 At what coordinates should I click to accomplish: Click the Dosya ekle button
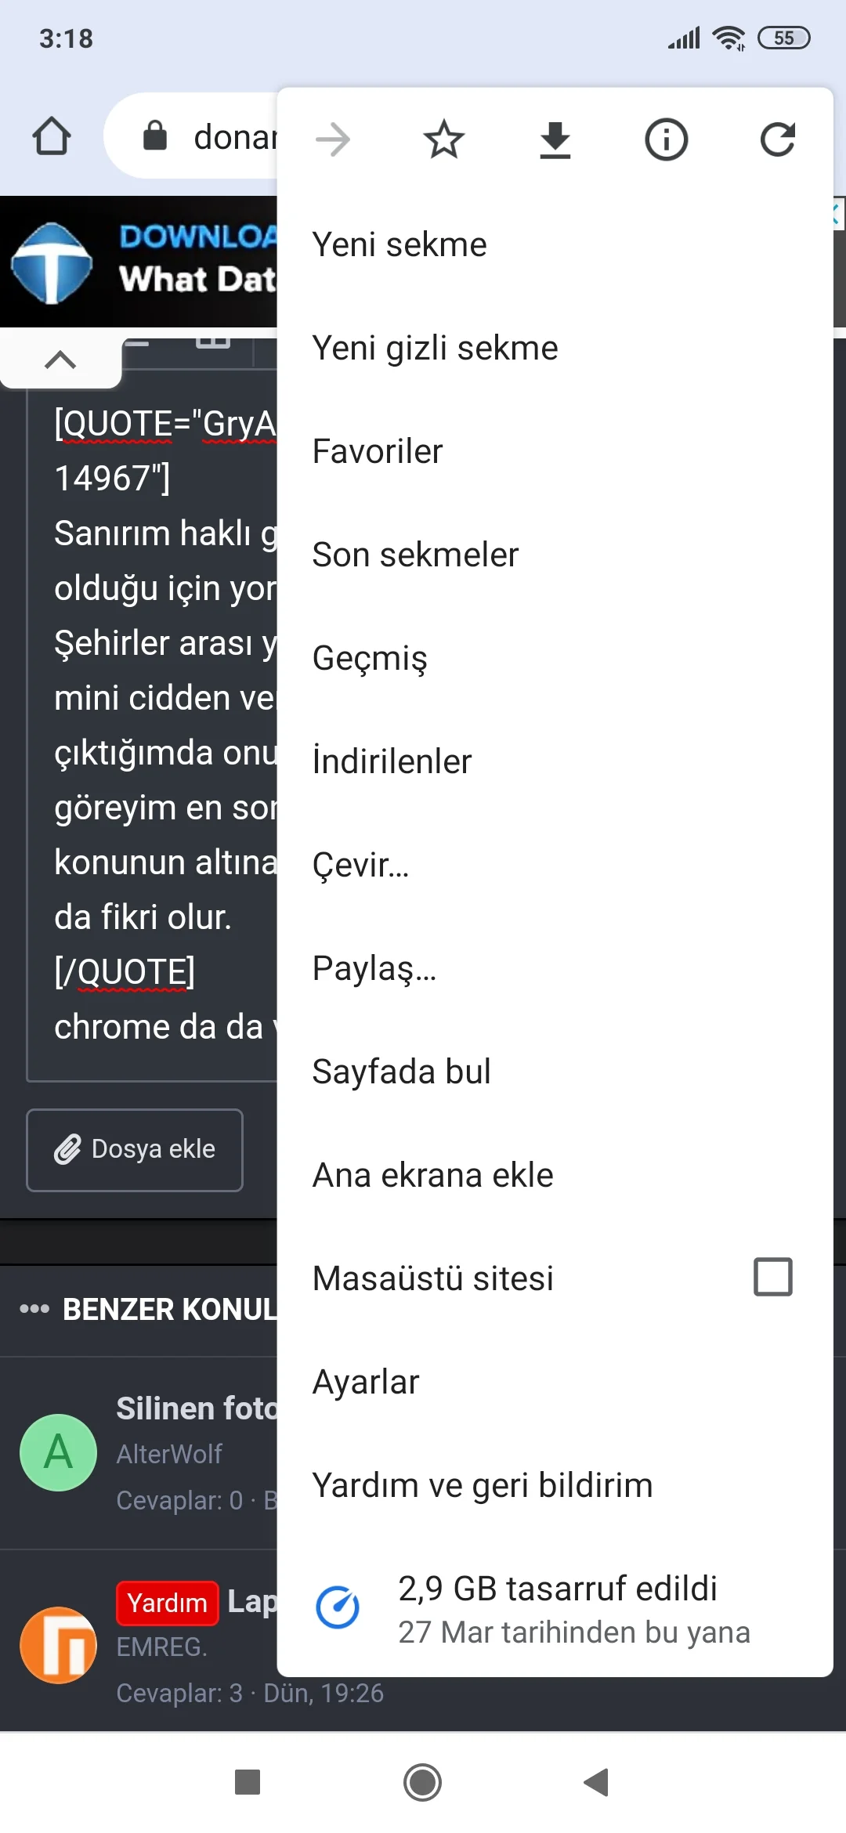(x=135, y=1149)
